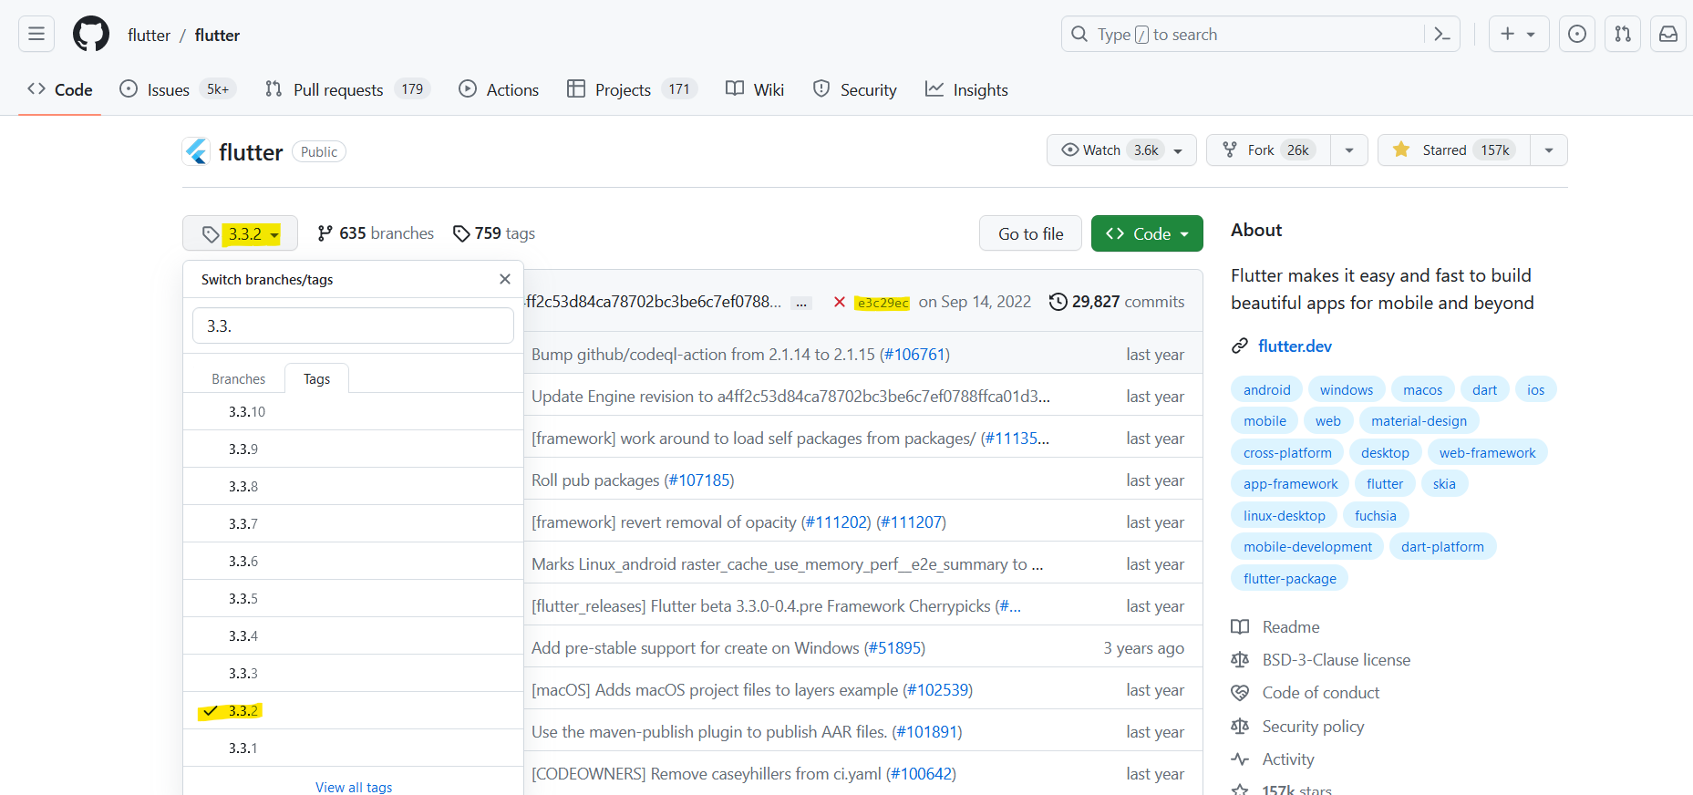This screenshot has width=1693, height=795.
Task: Open your pull requests icon in header
Action: pyautogui.click(x=1623, y=35)
